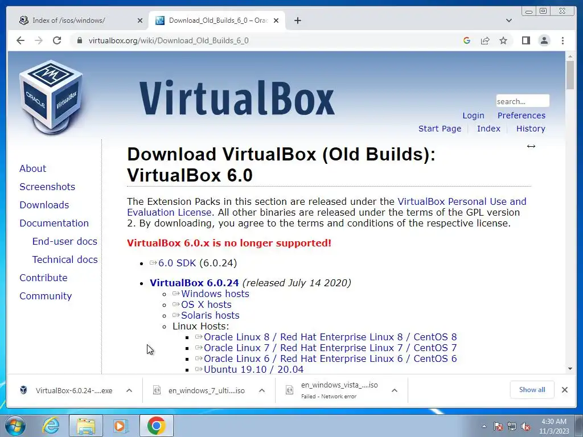This screenshot has width=583, height=437.
Task: Open the Chrome three-dot menu
Action: pyautogui.click(x=563, y=40)
